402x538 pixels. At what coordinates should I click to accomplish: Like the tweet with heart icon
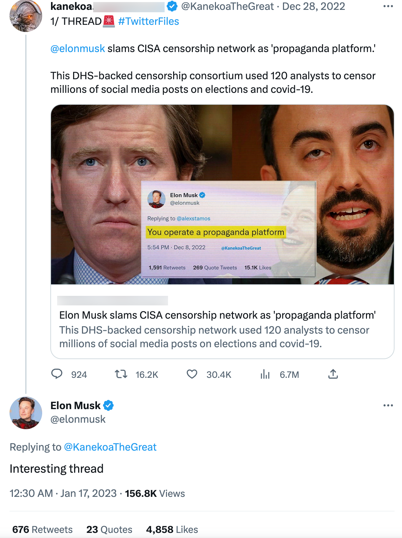click(192, 374)
